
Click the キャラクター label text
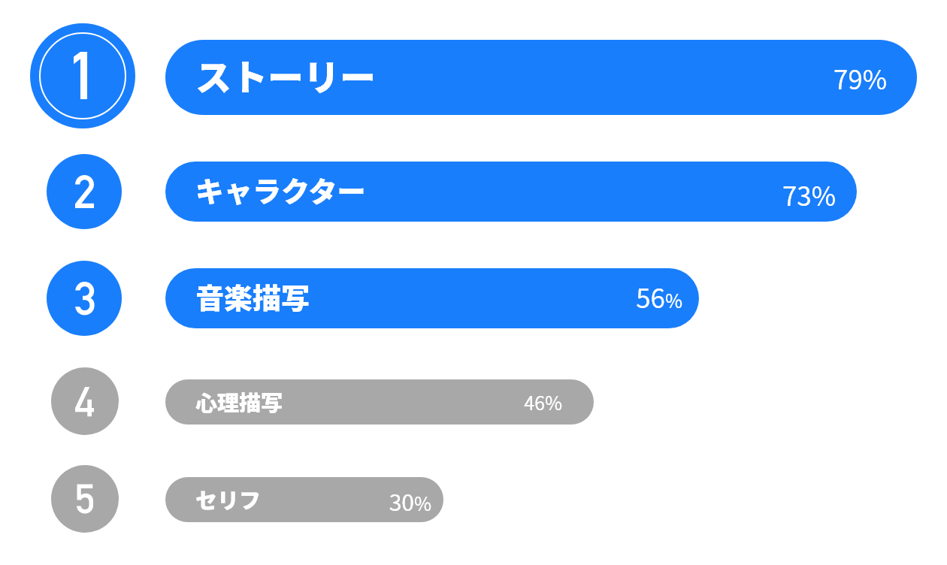(280, 192)
